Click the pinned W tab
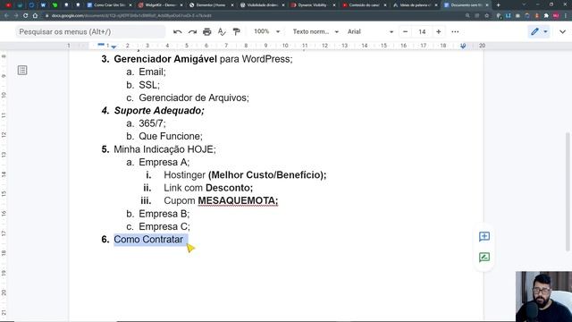This screenshot has height=322, width=572. (x=43, y=5)
